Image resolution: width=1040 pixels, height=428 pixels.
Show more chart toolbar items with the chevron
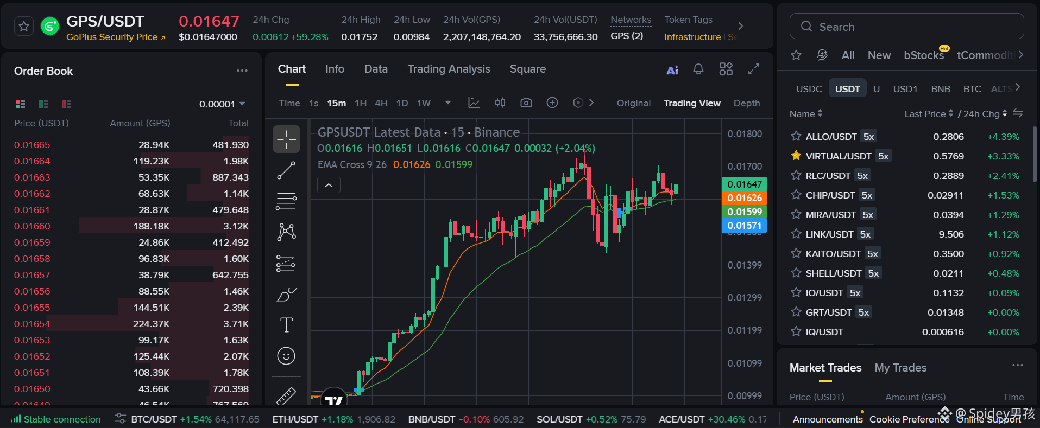coord(591,103)
